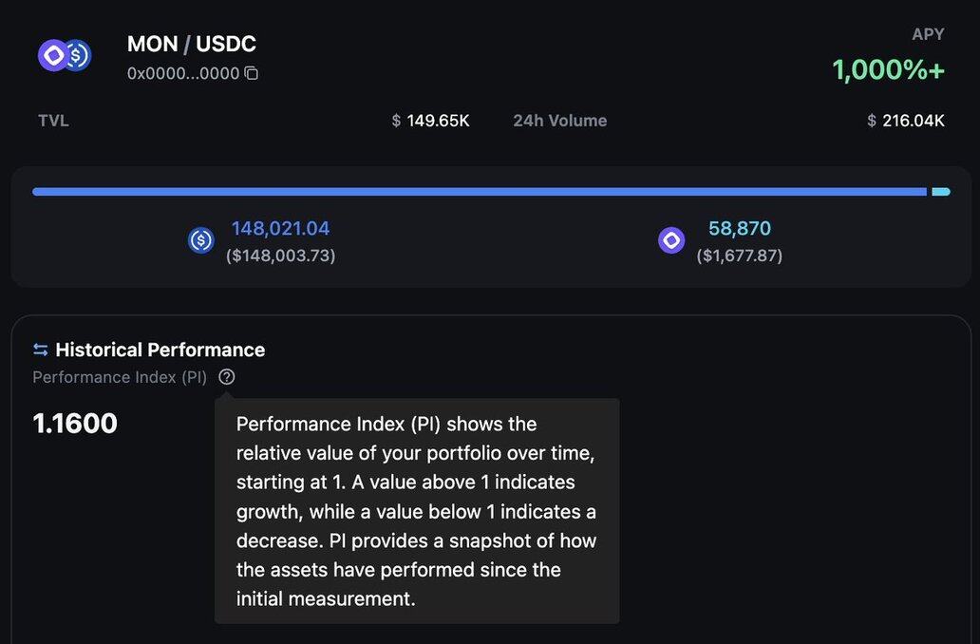
Task: Click the copy address icon
Action: pyautogui.click(x=252, y=73)
